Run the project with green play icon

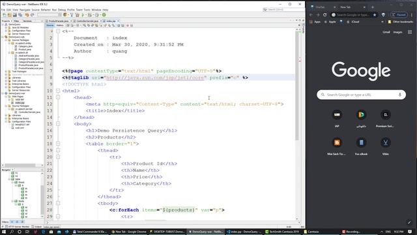tap(83, 15)
